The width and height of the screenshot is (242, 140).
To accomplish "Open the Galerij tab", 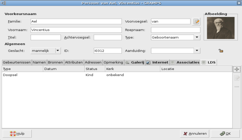I will (135, 62).
